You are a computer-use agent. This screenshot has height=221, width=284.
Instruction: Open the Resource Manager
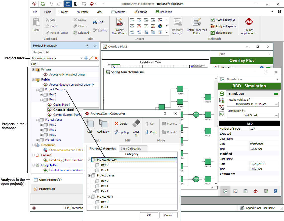click(x=178, y=26)
